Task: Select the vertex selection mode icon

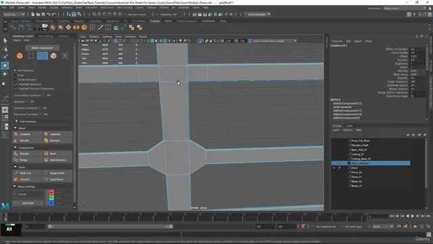Action: coord(30,56)
